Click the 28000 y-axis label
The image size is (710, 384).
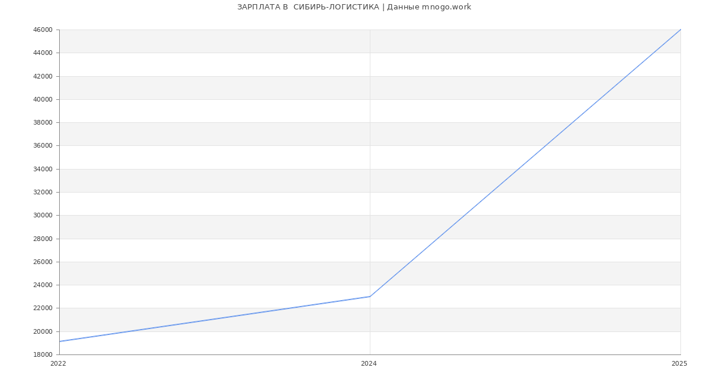43,239
